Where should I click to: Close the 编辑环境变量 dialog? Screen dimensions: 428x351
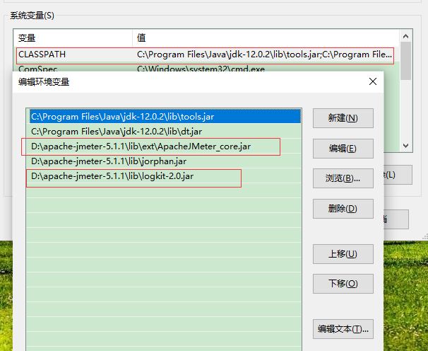pyautogui.click(x=373, y=81)
